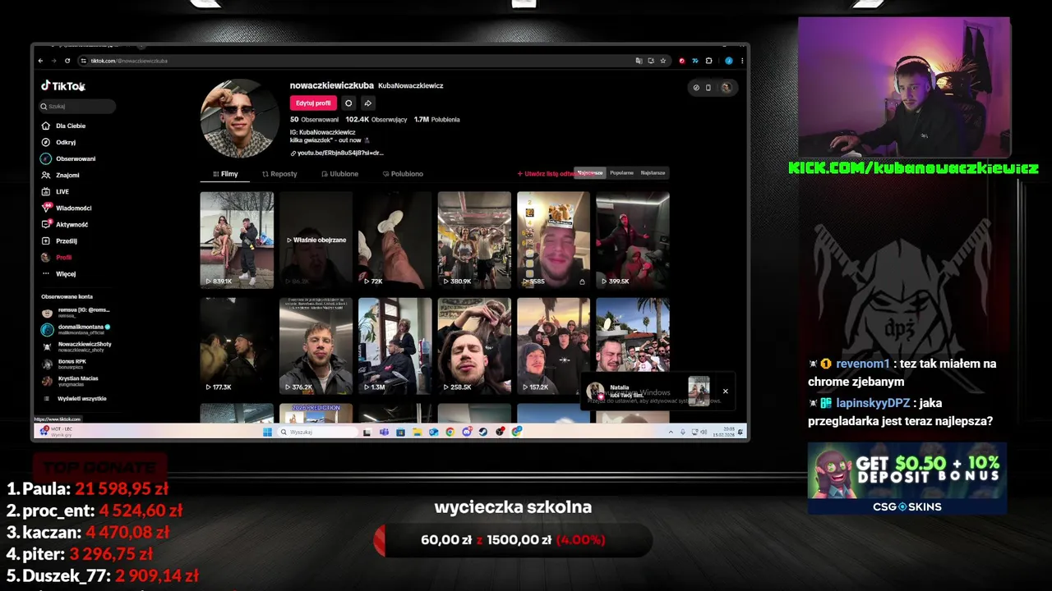Screen dimensions: 1052x591
Task: Sort videos by Popularne
Action: point(621,172)
